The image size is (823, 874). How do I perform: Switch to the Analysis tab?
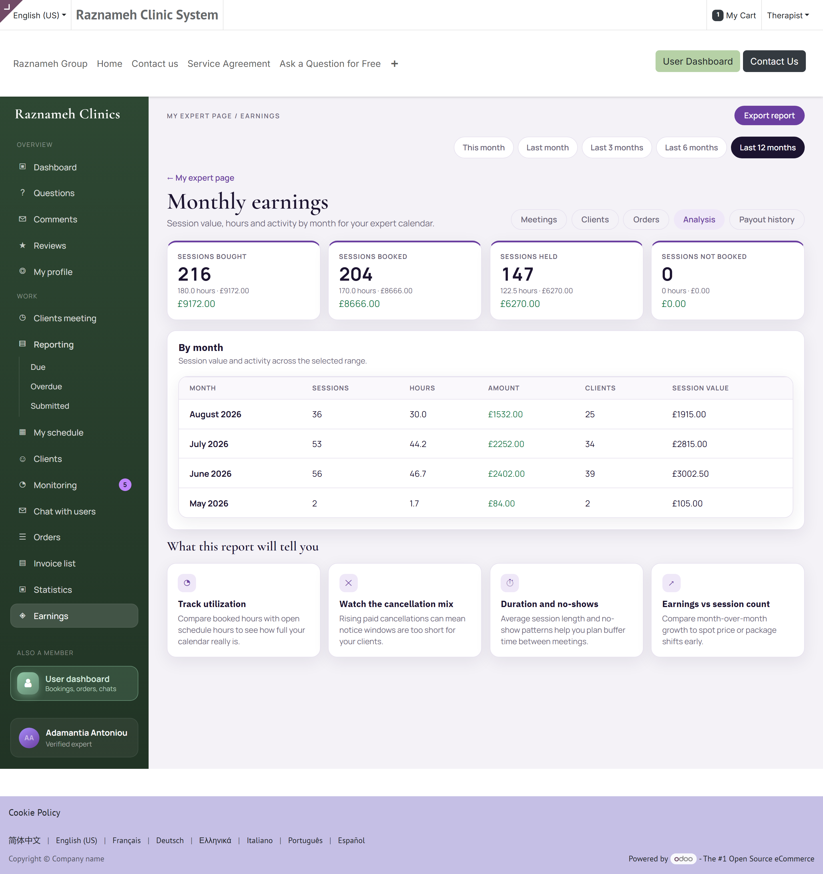699,220
